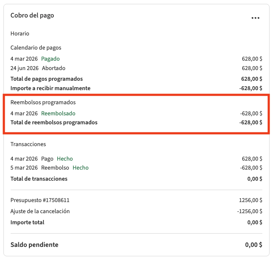
Task: Select the Total de reembolsos programados label
Action: point(54,123)
